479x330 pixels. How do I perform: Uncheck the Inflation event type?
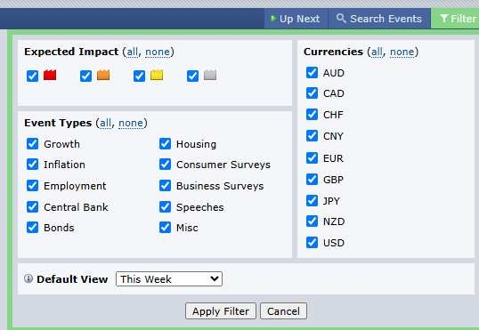[32, 165]
